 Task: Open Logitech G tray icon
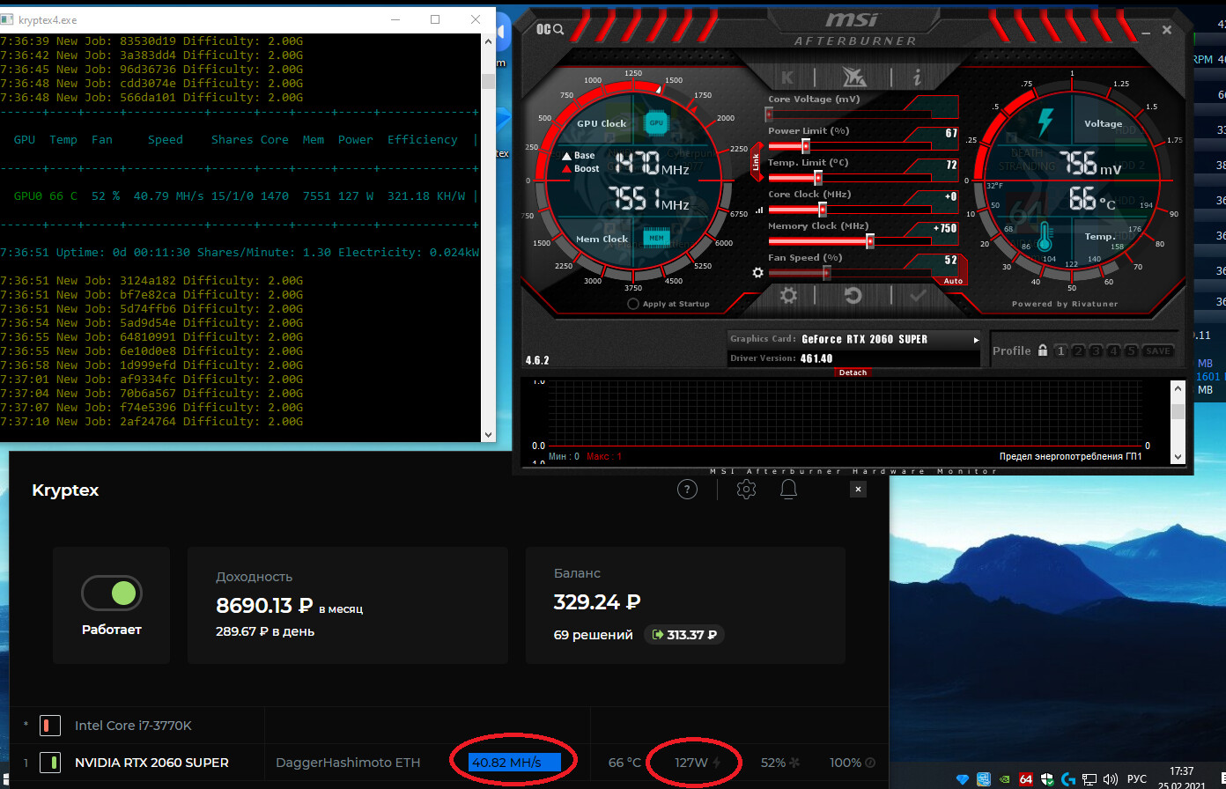[x=1068, y=779]
